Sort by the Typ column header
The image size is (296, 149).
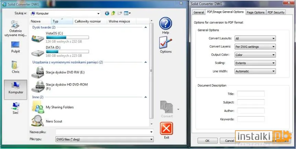click(62, 21)
